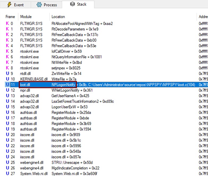Click the user-mode U icon of frame 27

click(7, 174)
